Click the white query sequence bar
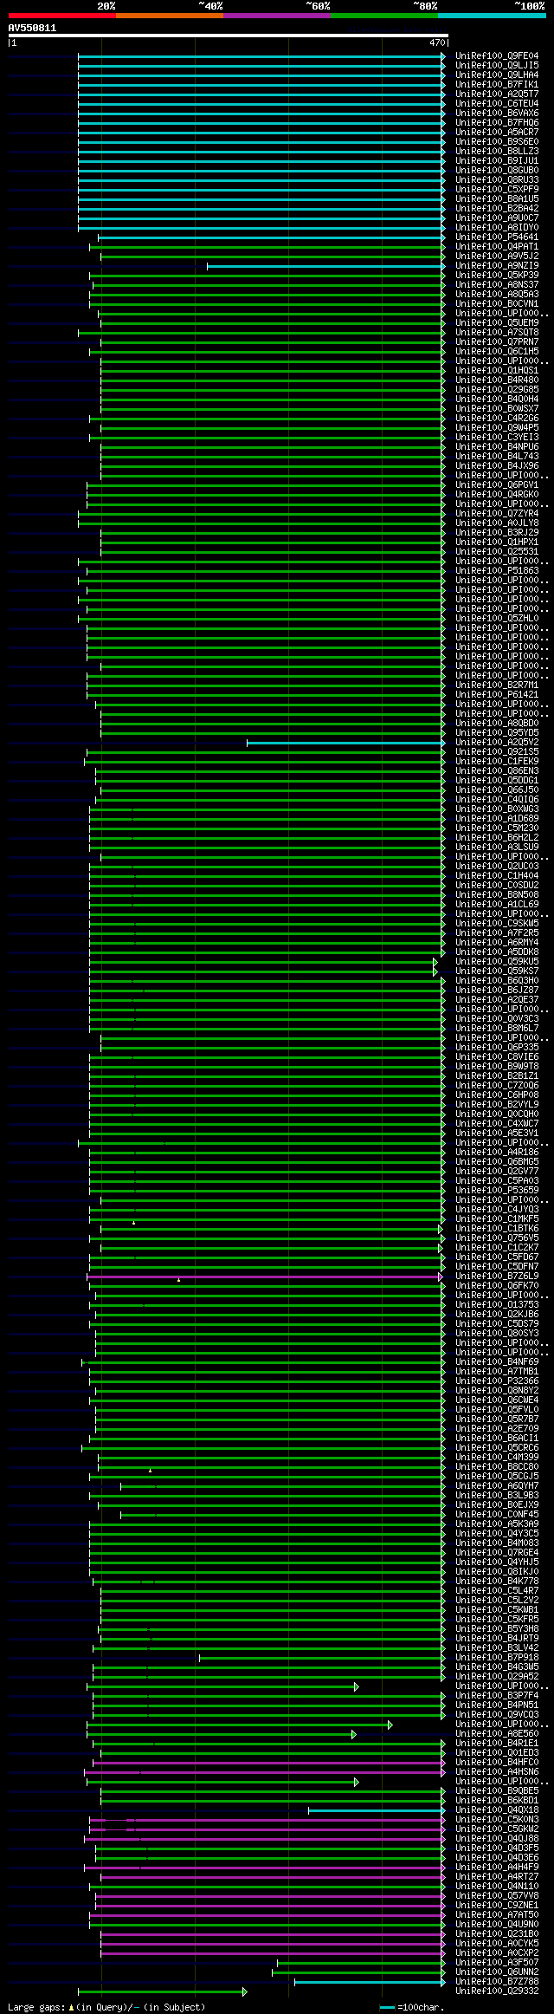 pyautogui.click(x=228, y=36)
